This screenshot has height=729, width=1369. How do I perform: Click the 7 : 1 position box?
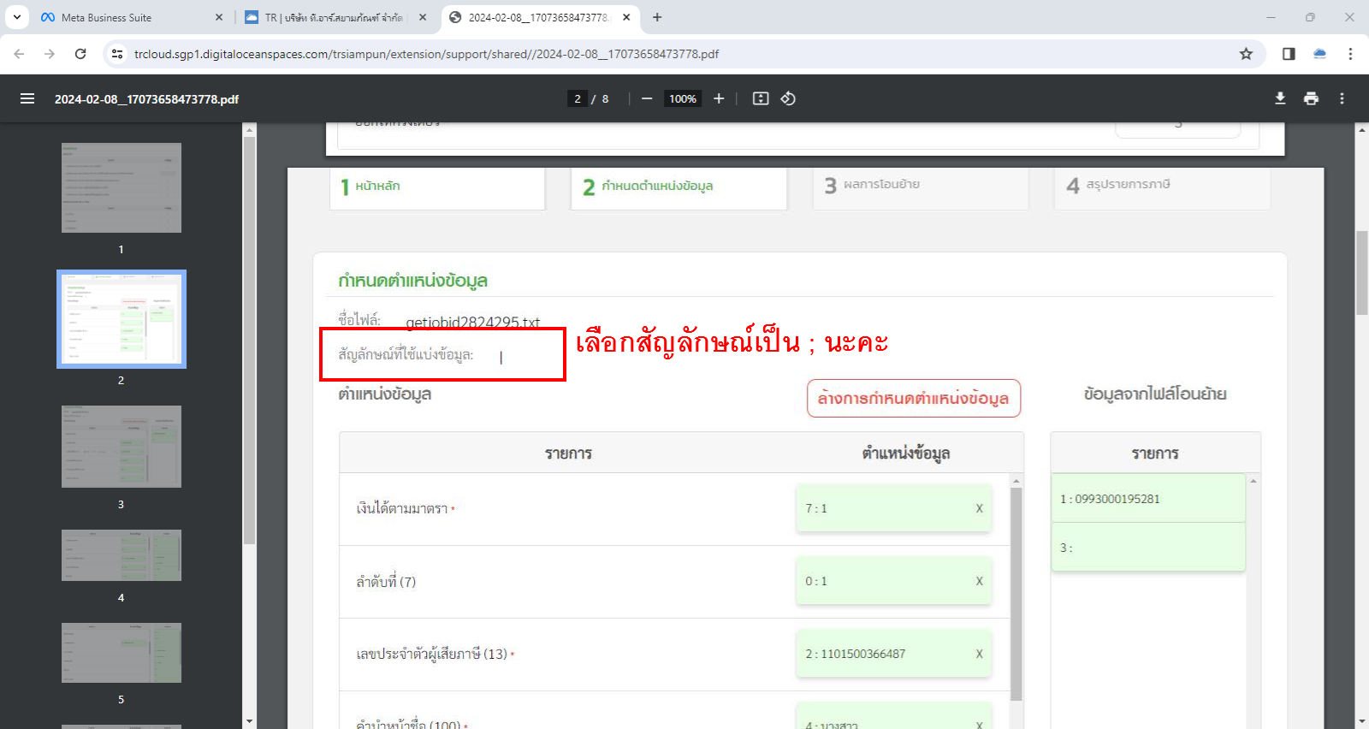pos(893,508)
